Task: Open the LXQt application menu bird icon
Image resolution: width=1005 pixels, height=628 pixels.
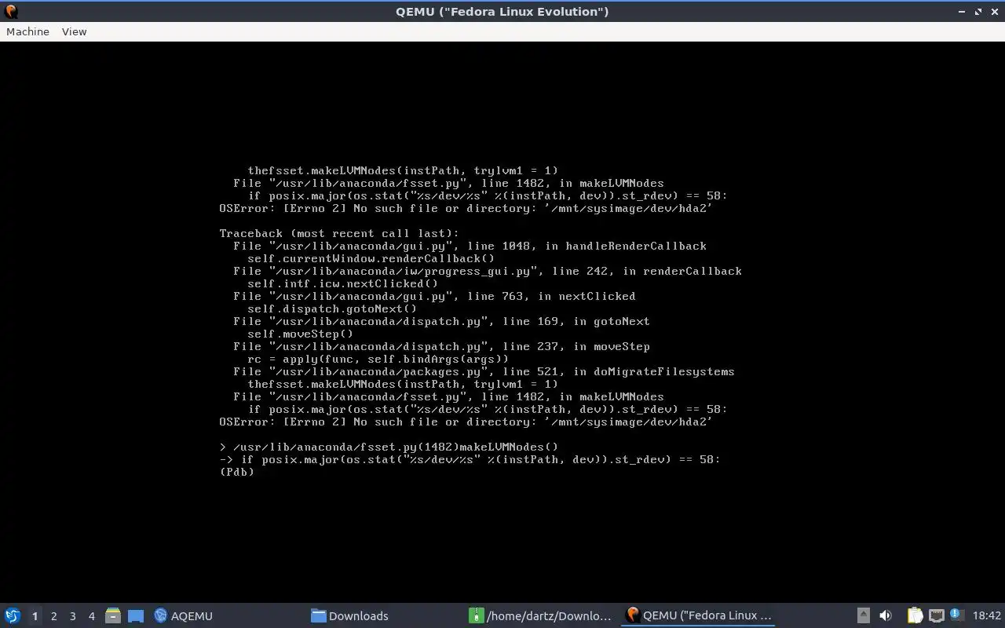Action: (13, 615)
